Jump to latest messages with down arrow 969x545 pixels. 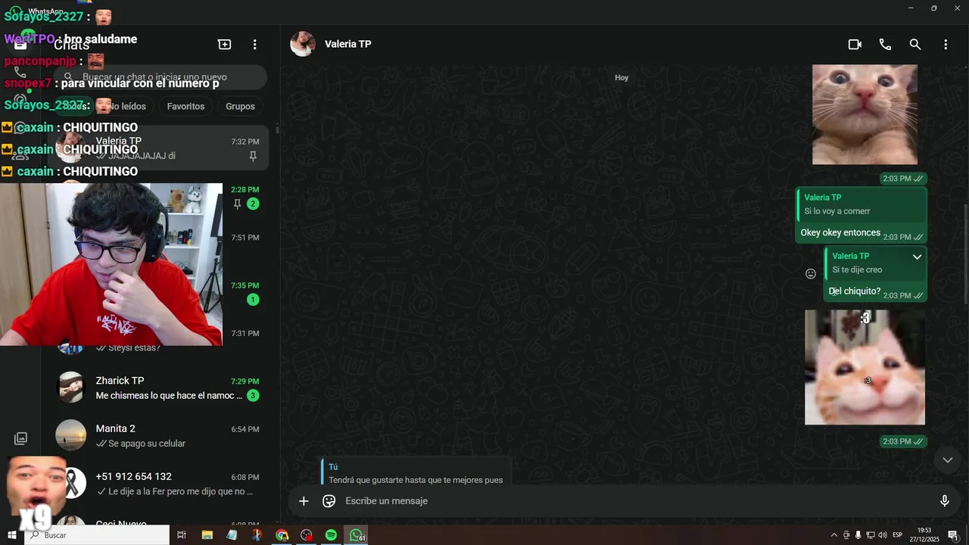[x=947, y=459]
